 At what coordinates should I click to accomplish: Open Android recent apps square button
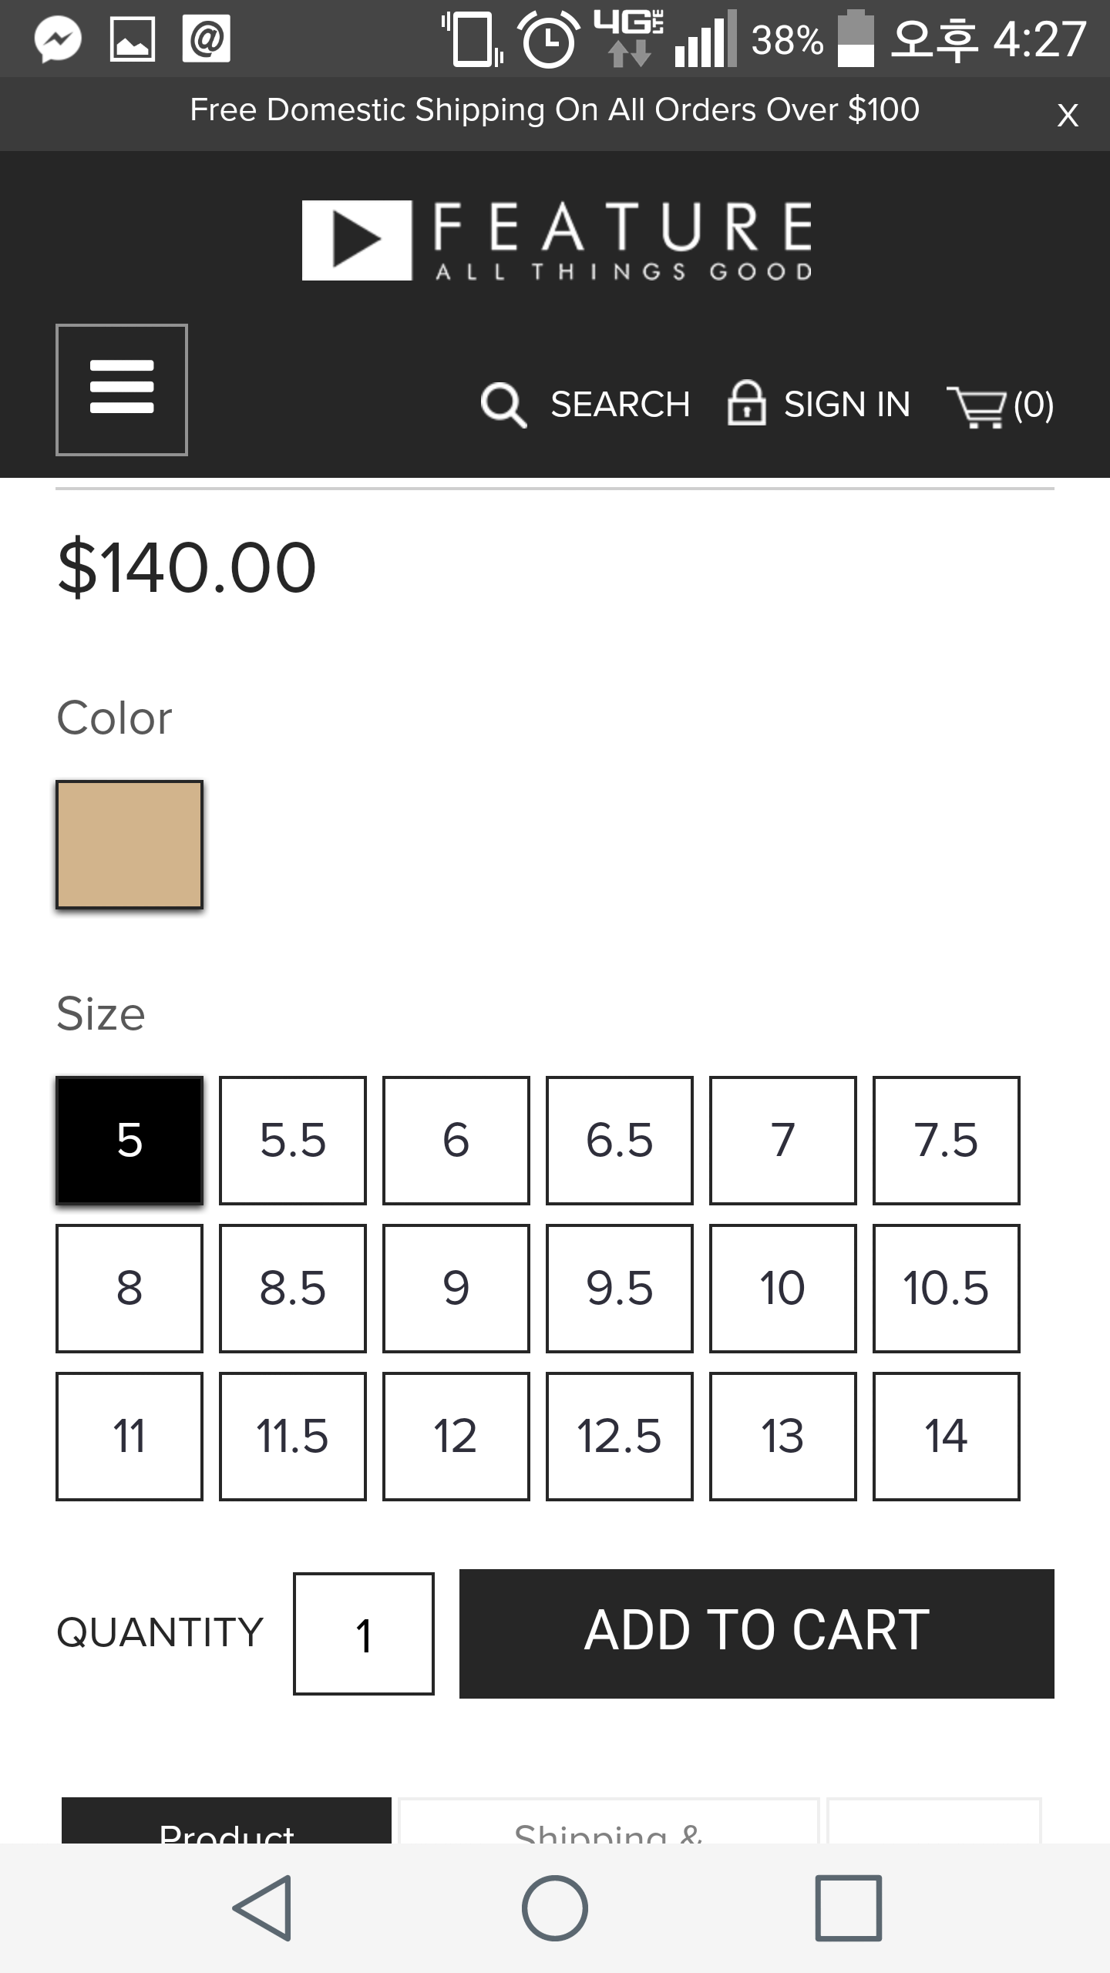[848, 1907]
